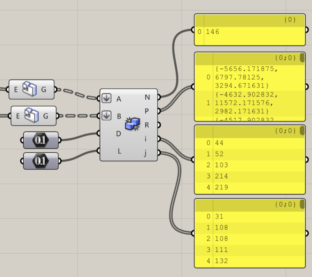
Task: Click the flatten arrow icon on input B
Action: coord(107,116)
